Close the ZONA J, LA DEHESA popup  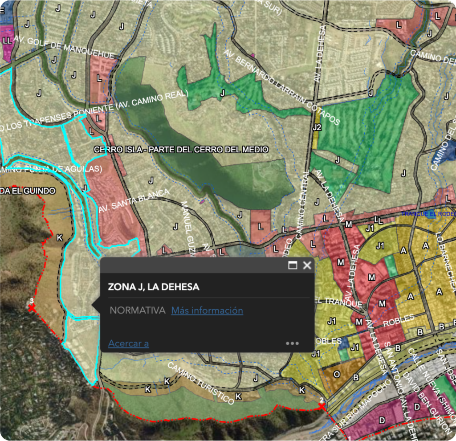307,265
